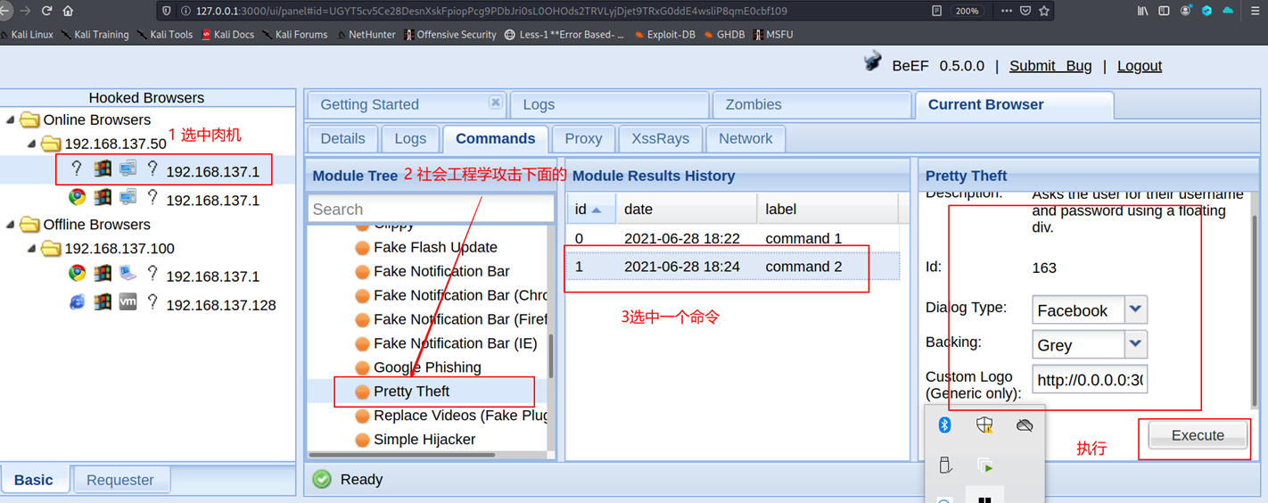Click the Firefox home button
1268x503 pixels.
68,11
